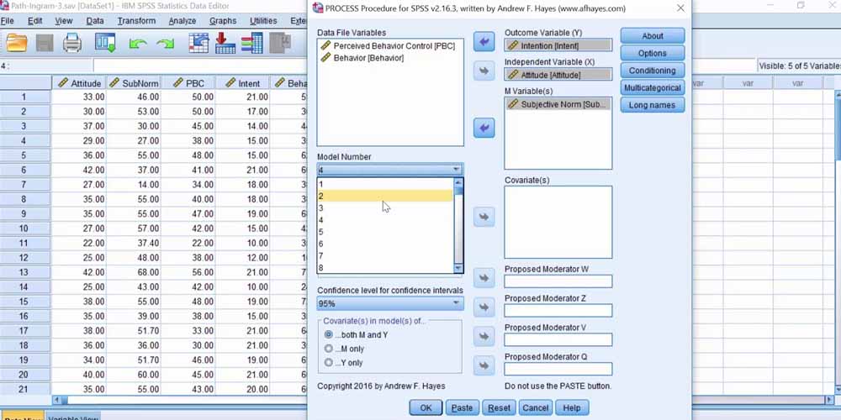Image resolution: width=841 pixels, height=420 pixels.
Task: Click the Variables toolbar icon
Action: pyautogui.click(x=251, y=43)
